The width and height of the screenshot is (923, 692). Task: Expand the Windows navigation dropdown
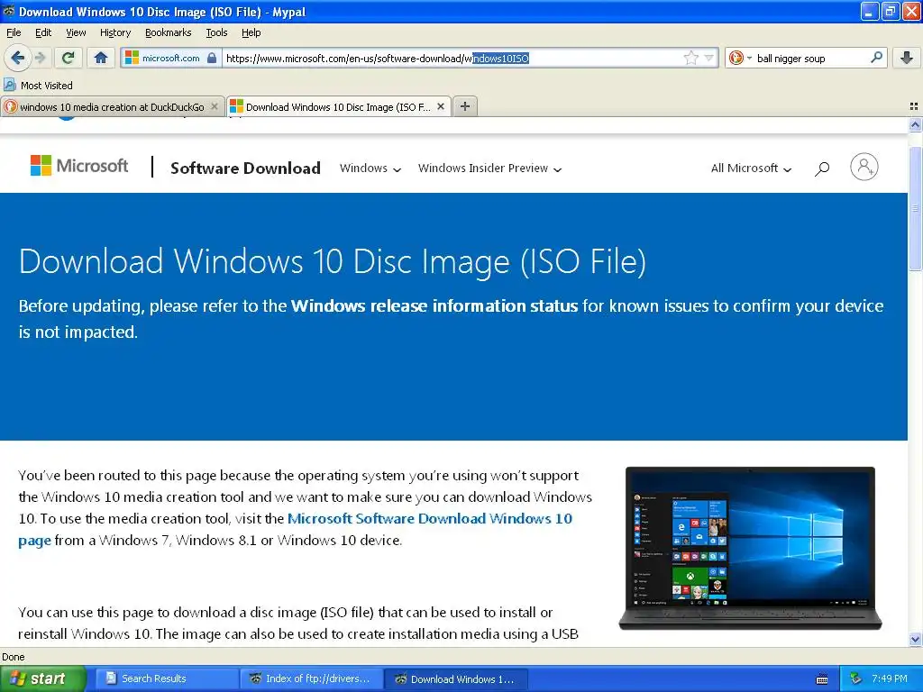[370, 168]
